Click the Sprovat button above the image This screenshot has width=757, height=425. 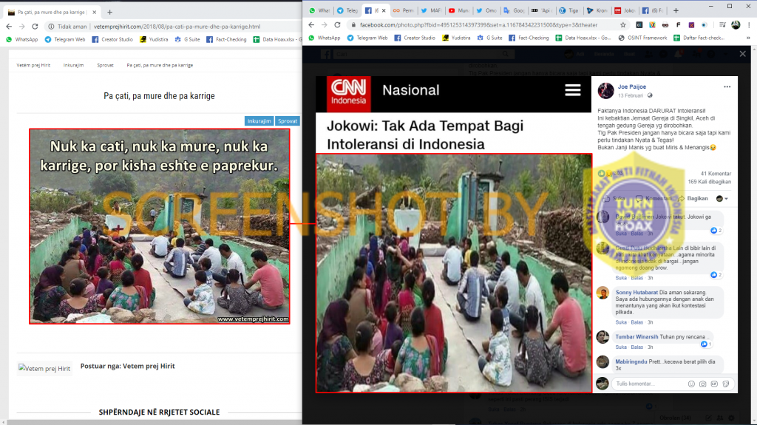pos(288,121)
